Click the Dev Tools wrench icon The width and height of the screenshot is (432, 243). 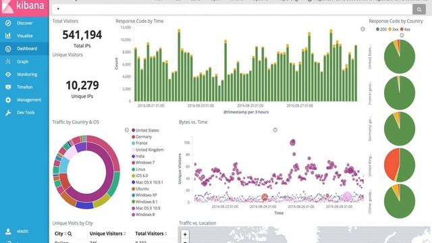tap(8, 113)
